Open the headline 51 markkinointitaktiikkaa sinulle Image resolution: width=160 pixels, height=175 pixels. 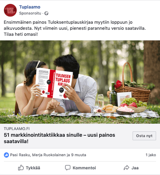[59, 138]
